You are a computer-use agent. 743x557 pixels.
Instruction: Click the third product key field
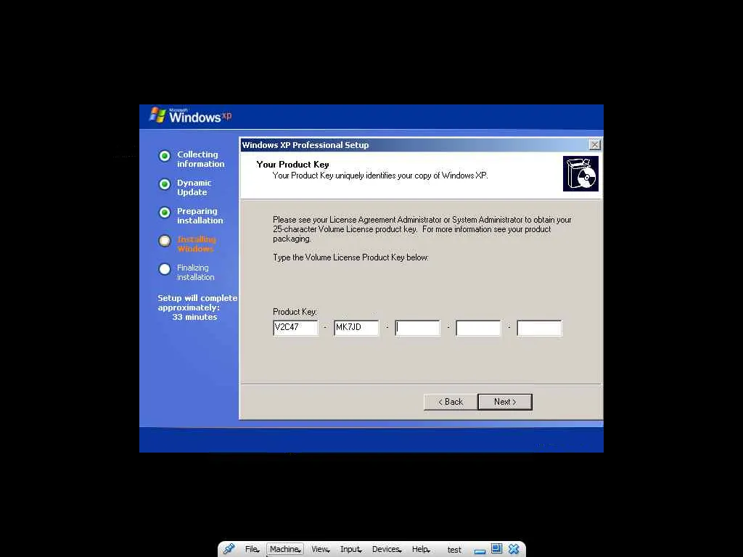[417, 328]
